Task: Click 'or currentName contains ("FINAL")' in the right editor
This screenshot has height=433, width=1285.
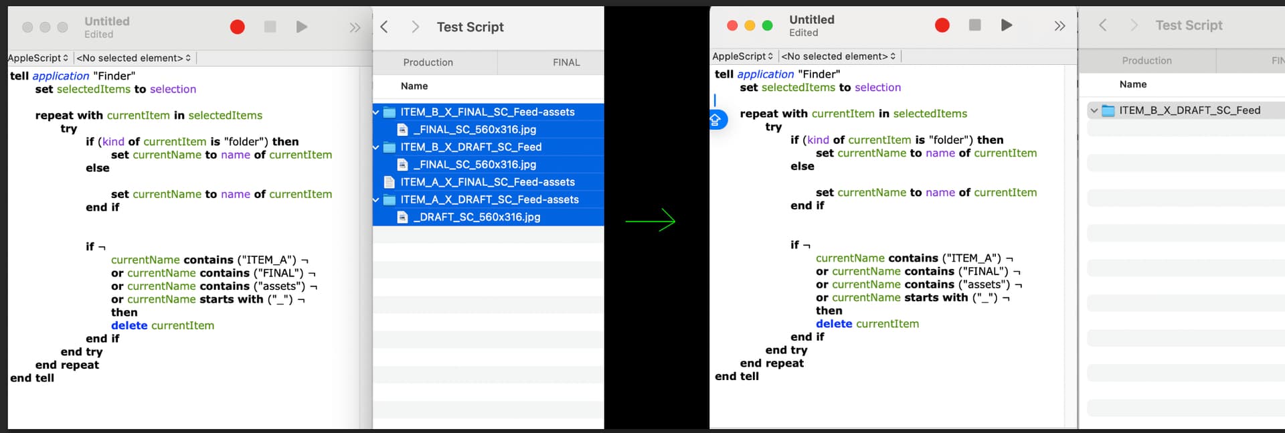Action: [912, 272]
